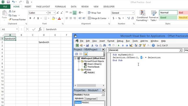188x106 pixels.
Task: Toggle Middle Align in Alignment group
Action: pyautogui.click(x=71, y=13)
